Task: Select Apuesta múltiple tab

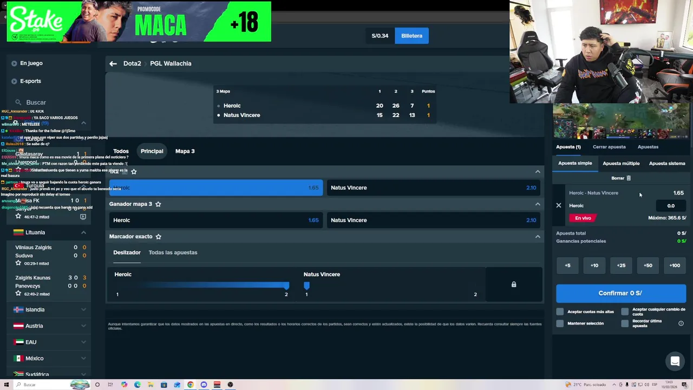Action: pos(621,163)
